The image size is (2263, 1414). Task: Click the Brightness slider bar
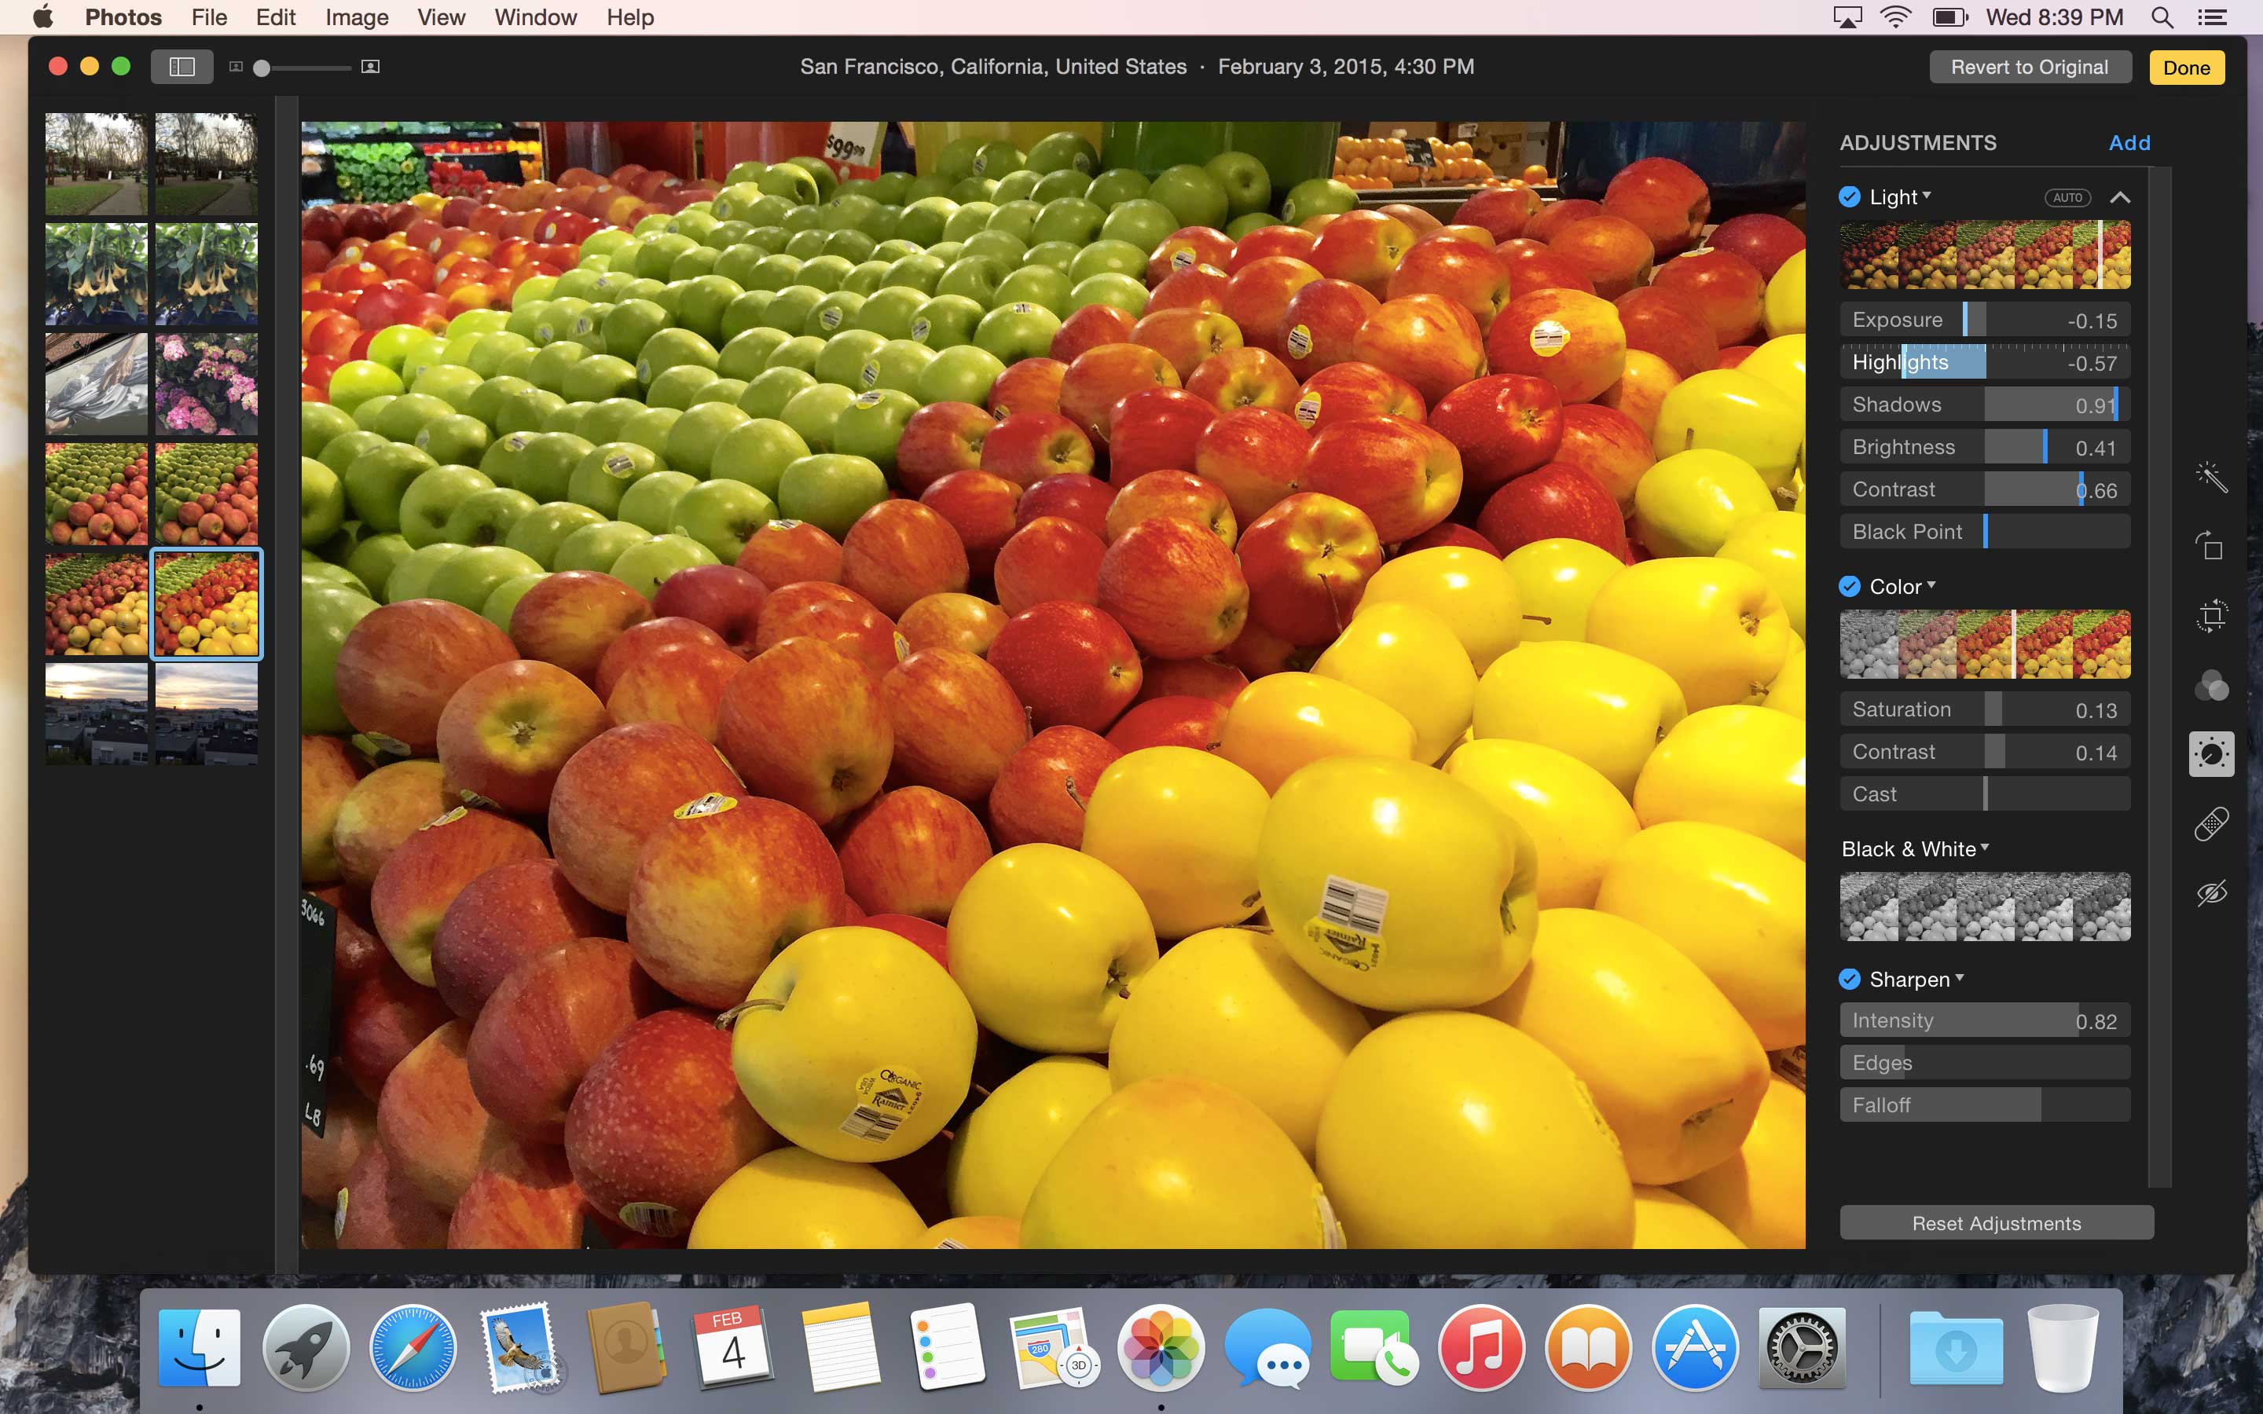point(1984,447)
